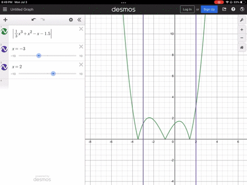Screen dimensions: 247x185
Task: Click the battery indicator in status bar
Action: point(243,2)
